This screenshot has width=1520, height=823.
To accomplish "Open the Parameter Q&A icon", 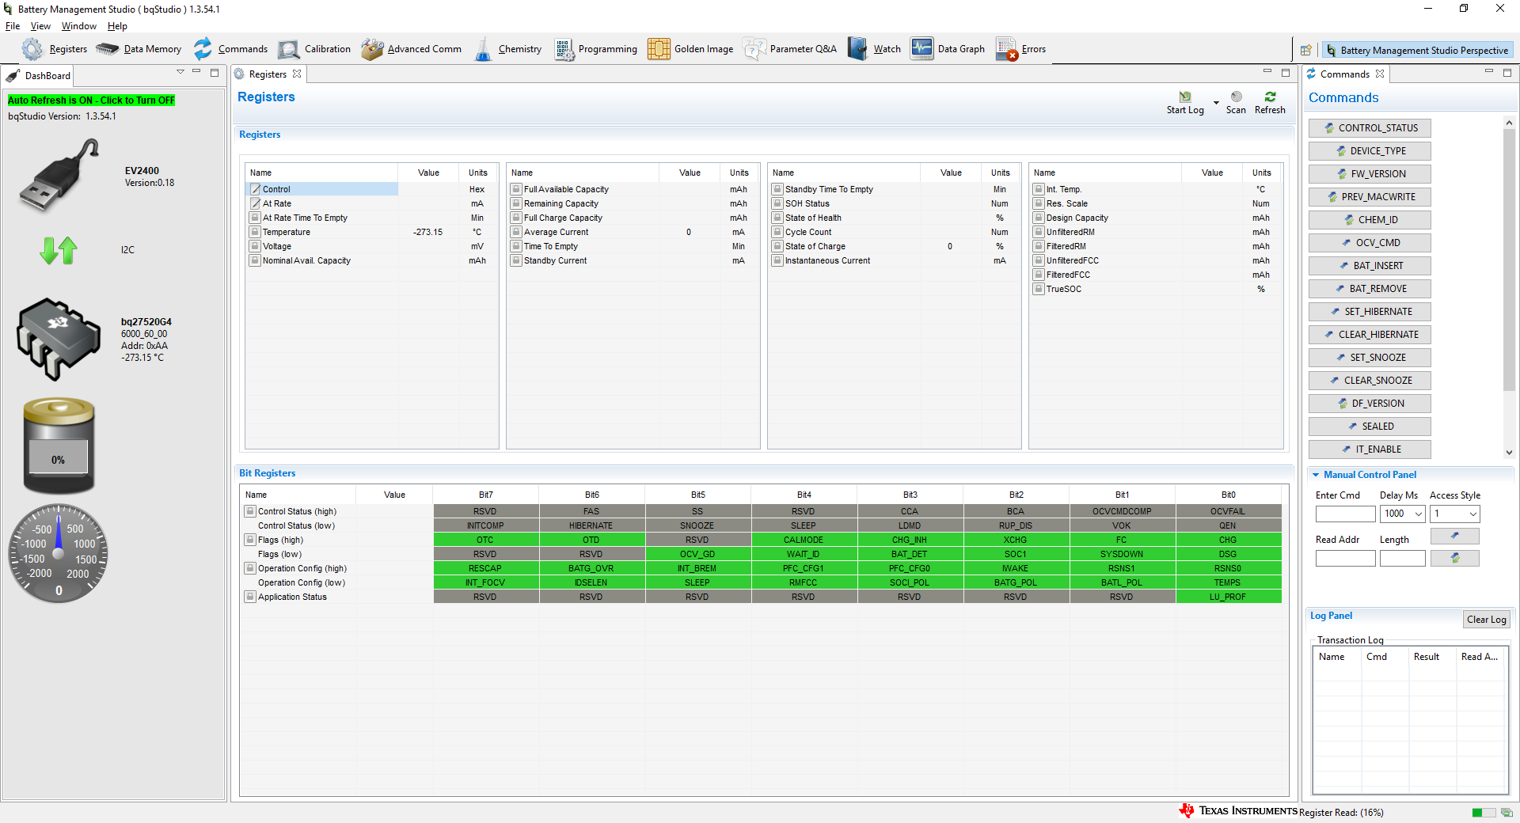I will [x=754, y=49].
